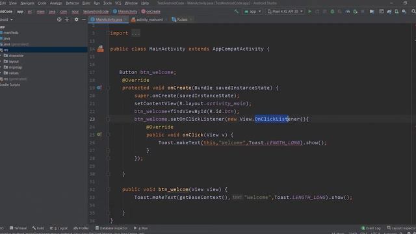The height and width of the screenshot is (234, 416).
Task: Open the Event Log
Action: [371, 228]
